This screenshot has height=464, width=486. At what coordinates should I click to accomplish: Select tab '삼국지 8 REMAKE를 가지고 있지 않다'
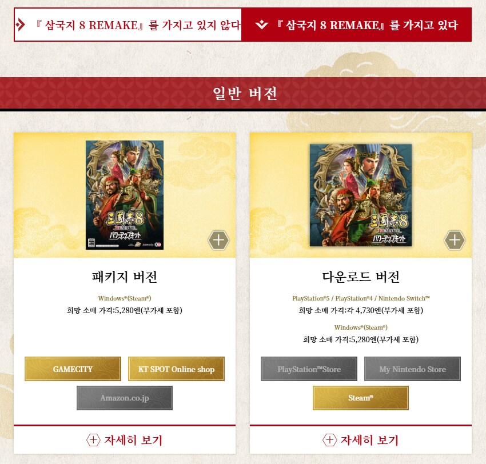point(128,25)
